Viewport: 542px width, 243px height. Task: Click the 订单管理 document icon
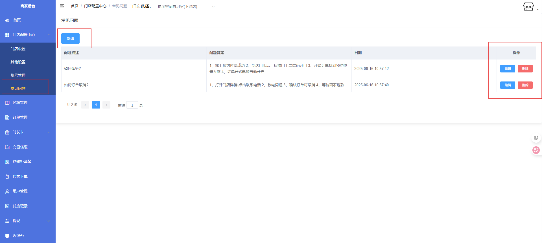(x=7, y=118)
